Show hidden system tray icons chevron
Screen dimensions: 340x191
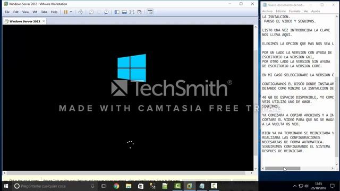click(295, 186)
